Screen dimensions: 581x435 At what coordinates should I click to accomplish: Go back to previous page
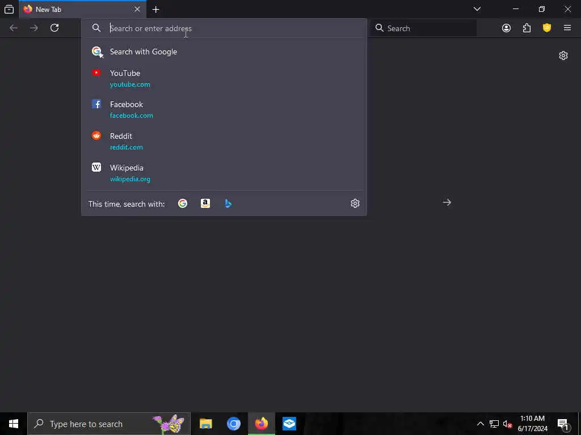[14, 28]
